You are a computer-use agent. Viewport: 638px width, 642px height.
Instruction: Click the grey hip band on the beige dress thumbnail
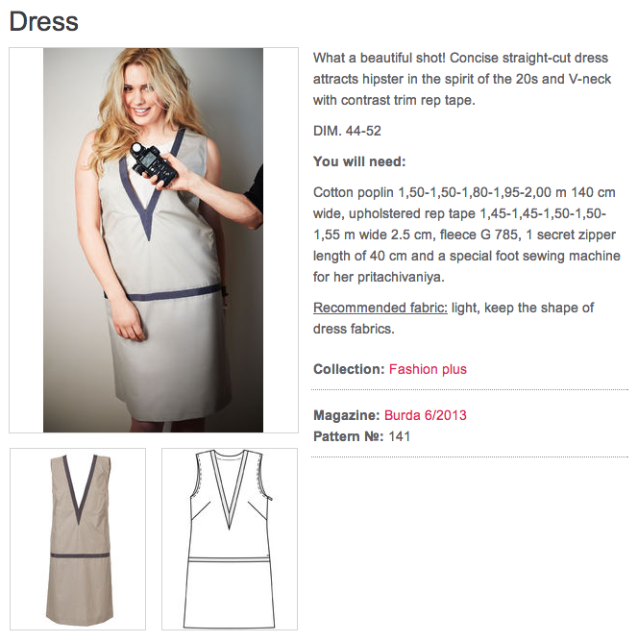(x=80, y=555)
